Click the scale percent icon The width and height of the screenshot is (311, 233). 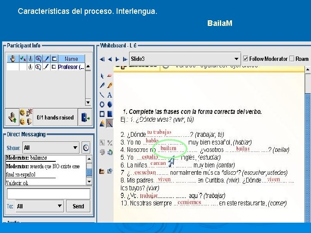coord(110,142)
